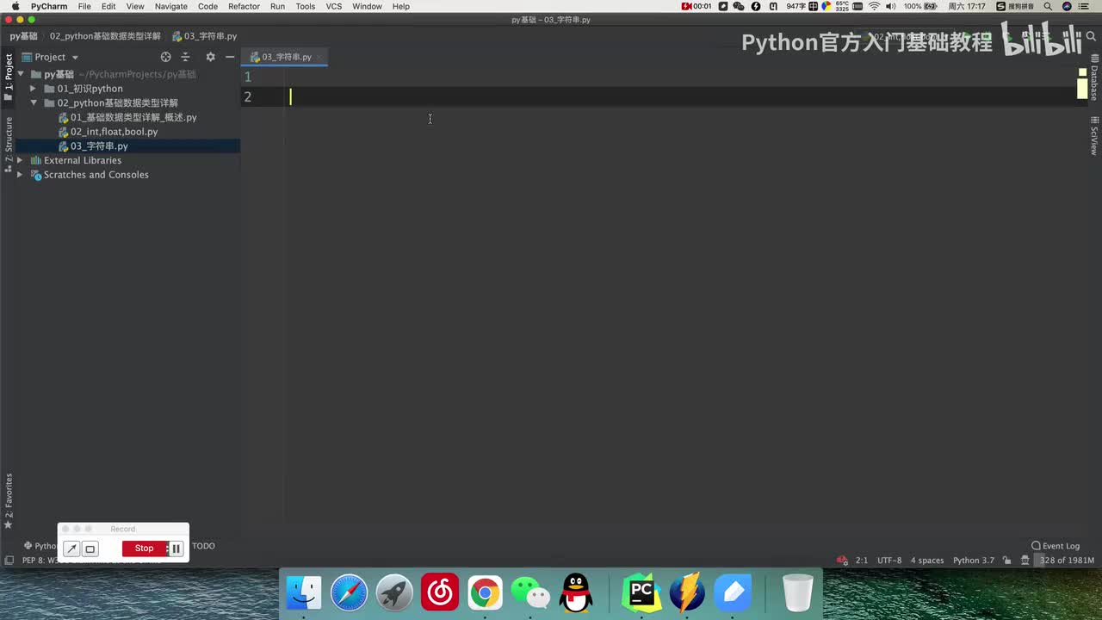This screenshot has width=1102, height=620.
Task: Click py基础 in the breadcrumb bar
Action: pyautogui.click(x=24, y=36)
